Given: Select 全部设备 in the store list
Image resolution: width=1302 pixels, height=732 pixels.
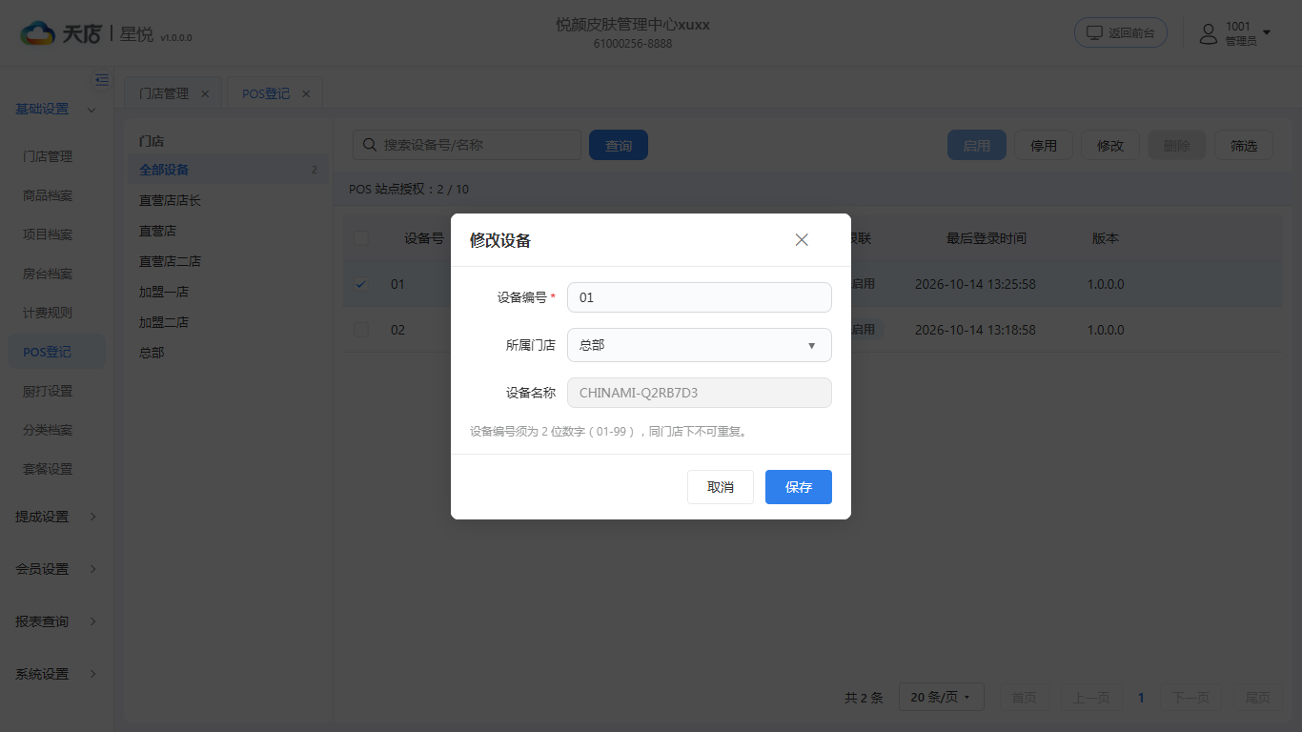Looking at the screenshot, I should click(x=228, y=170).
